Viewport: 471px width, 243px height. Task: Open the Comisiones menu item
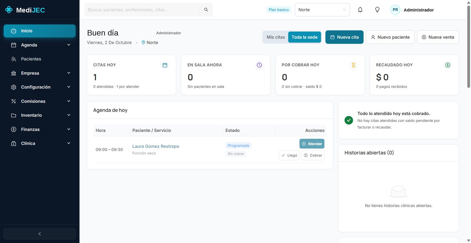point(39,101)
